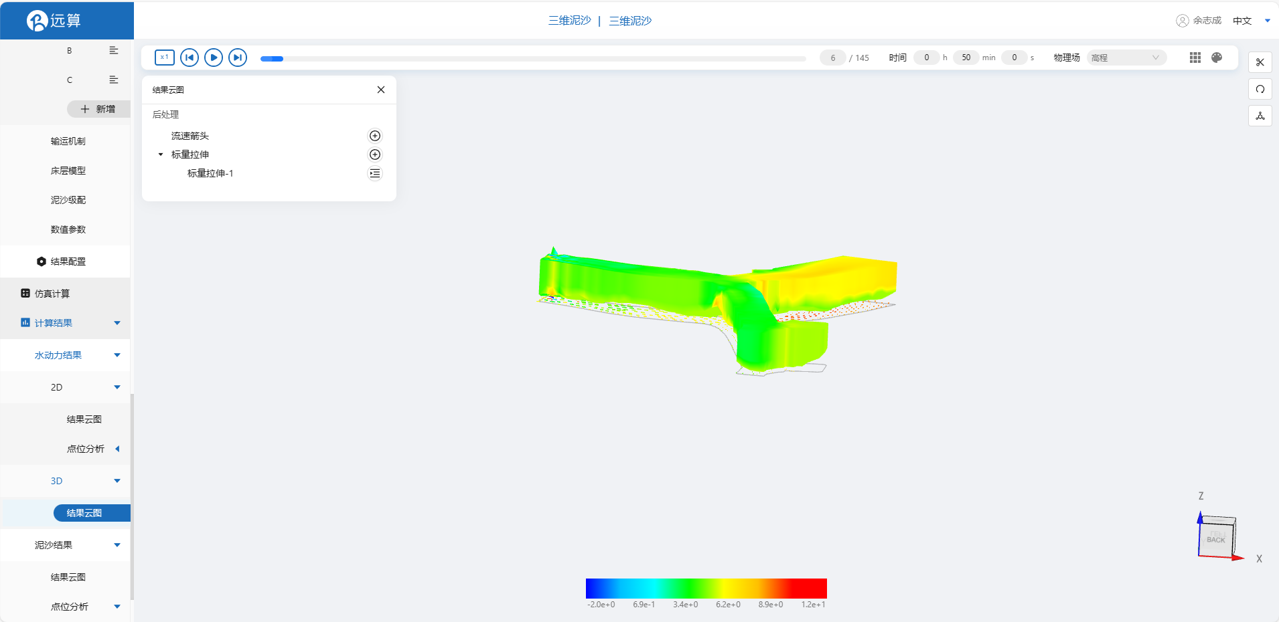Edit the current frame number field
The height and width of the screenshot is (622, 1279).
833,58
